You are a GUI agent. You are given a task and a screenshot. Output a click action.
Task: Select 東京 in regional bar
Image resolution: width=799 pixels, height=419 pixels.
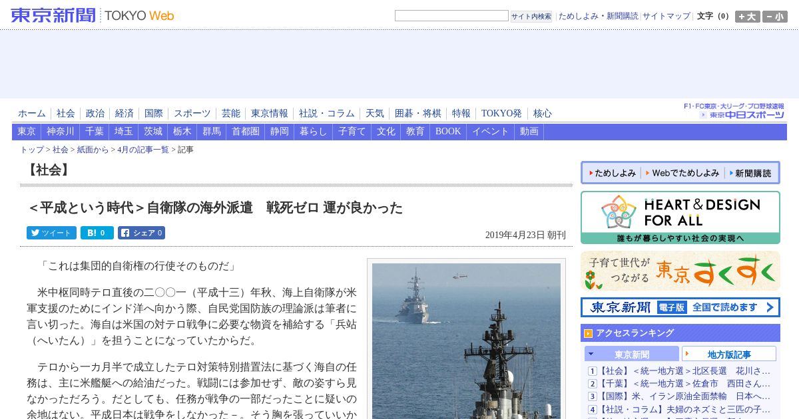(x=27, y=132)
